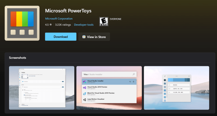Click the Screenshots section heading
217x116 pixels.
point(18,58)
